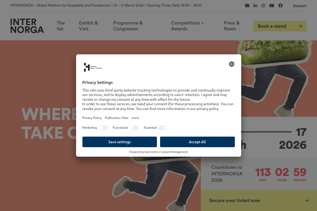Screen dimensions: 317x211
Task: Open the Exhibit & Visit menu
Action: (88, 26)
